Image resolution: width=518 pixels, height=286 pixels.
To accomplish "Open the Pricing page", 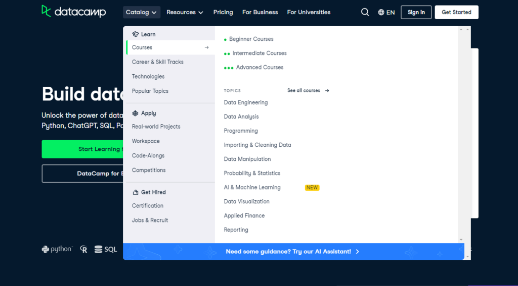I will [x=223, y=12].
